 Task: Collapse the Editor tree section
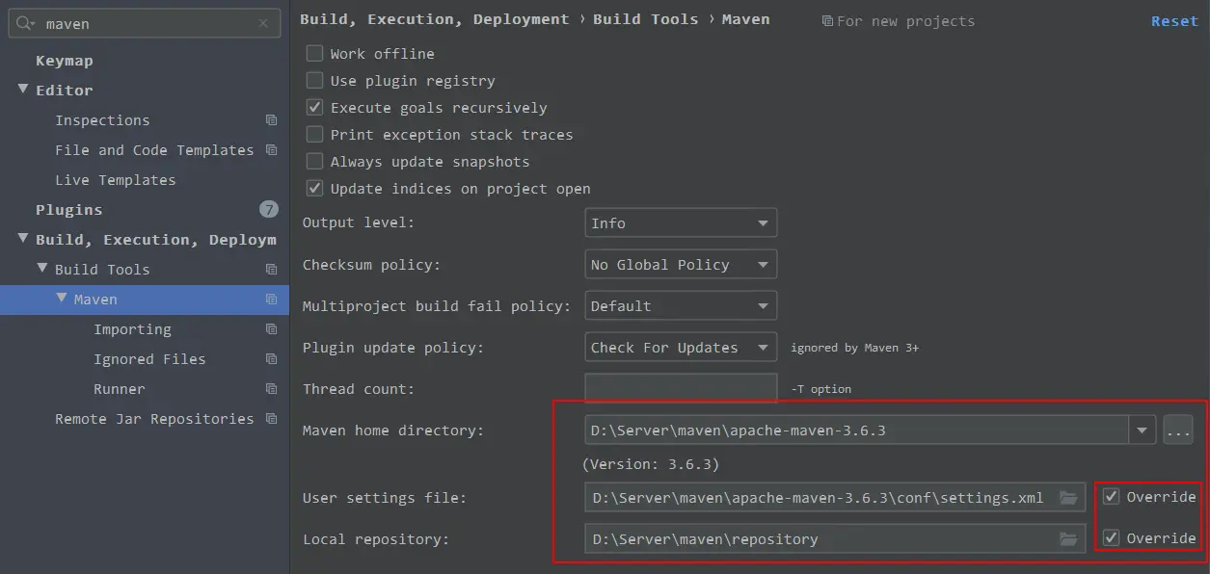[23, 90]
